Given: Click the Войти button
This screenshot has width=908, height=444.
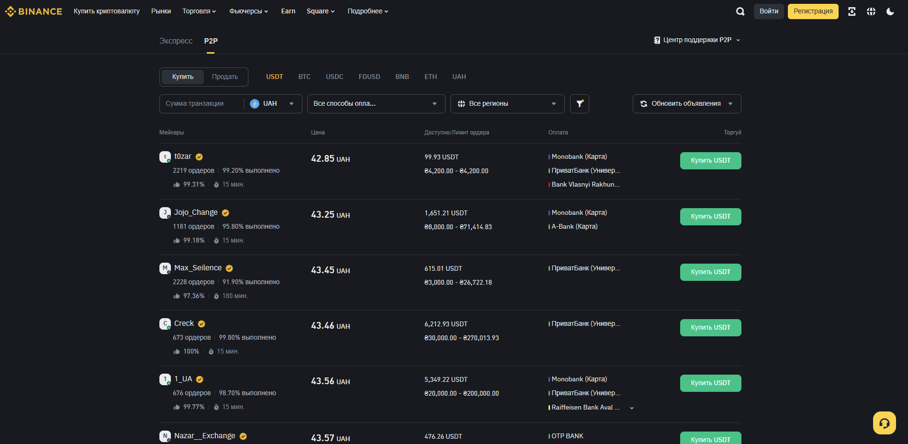Looking at the screenshot, I should [769, 11].
